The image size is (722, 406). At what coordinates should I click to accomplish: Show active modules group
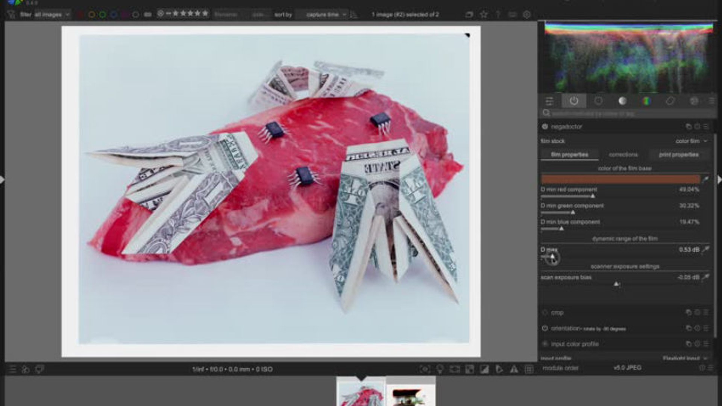coord(573,101)
